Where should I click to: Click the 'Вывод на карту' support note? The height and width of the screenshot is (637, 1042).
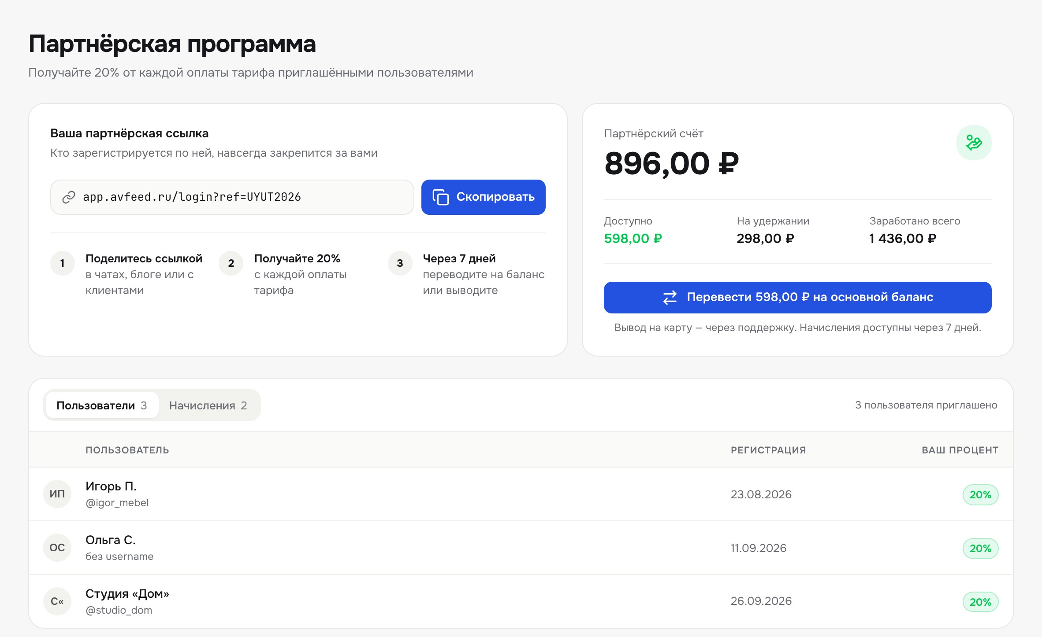797,328
